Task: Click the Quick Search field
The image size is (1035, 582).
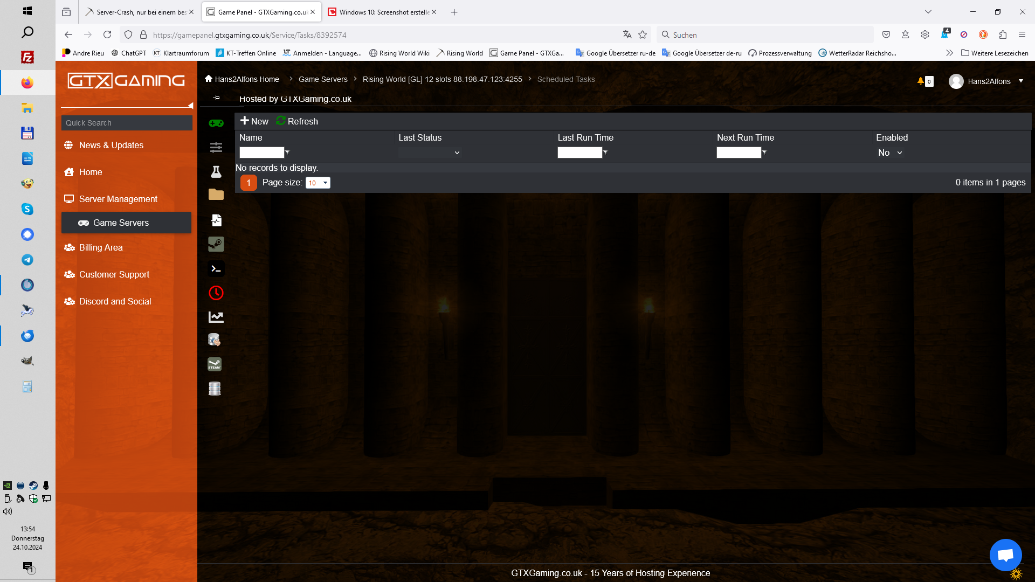Action: [x=127, y=123]
